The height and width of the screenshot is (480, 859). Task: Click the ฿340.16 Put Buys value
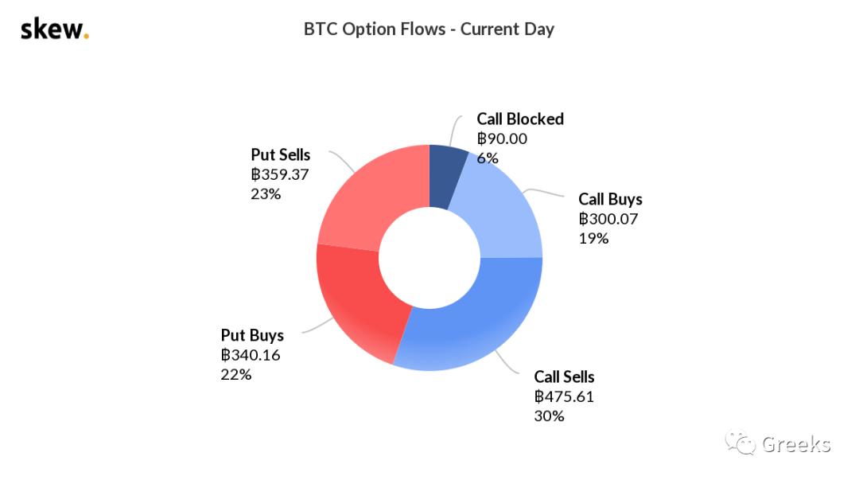click(251, 355)
